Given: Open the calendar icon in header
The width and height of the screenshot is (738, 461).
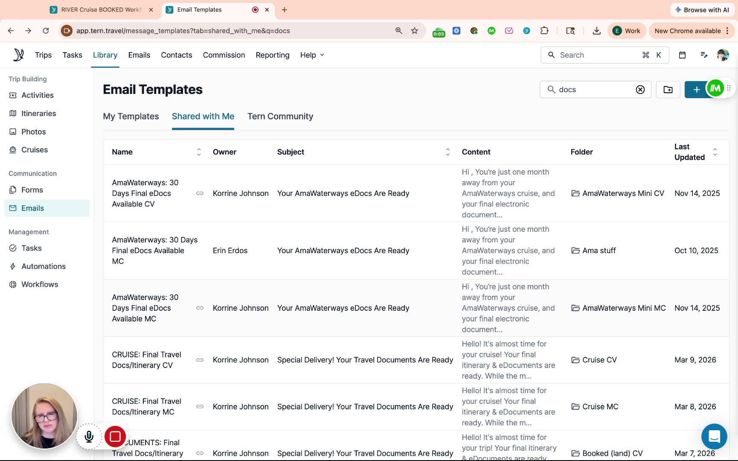Looking at the screenshot, I should [x=682, y=55].
